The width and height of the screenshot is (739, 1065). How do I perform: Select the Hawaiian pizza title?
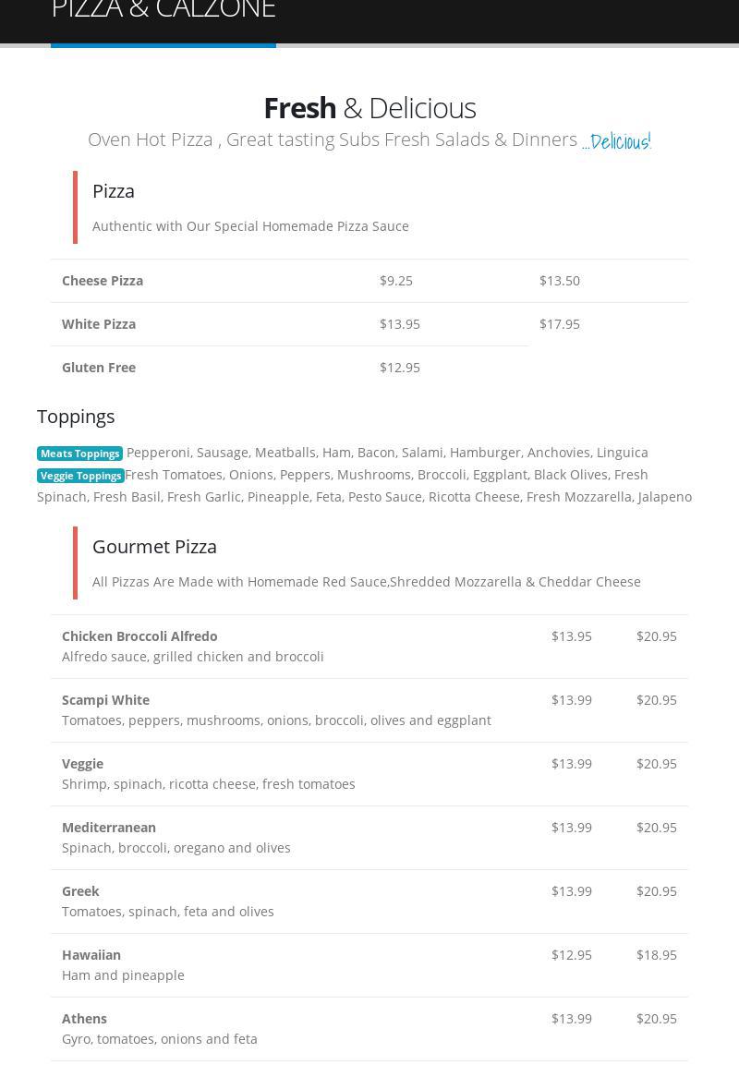pyautogui.click(x=91, y=955)
